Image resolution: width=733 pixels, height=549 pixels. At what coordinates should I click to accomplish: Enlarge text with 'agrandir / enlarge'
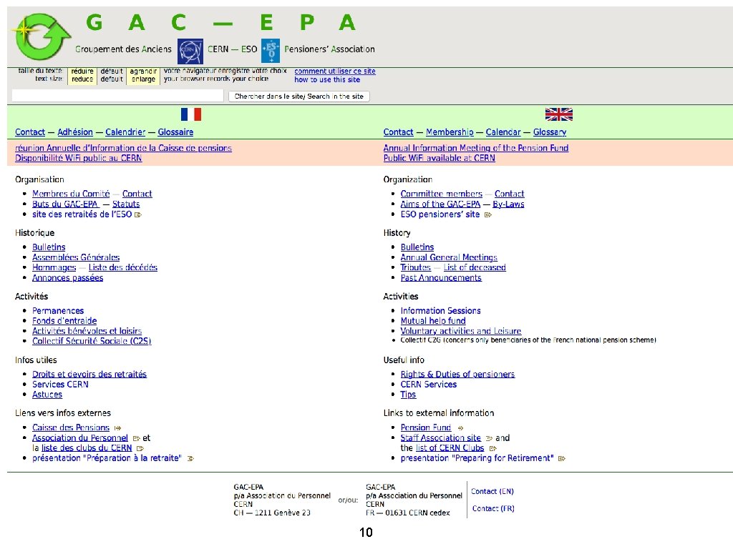coord(143,75)
